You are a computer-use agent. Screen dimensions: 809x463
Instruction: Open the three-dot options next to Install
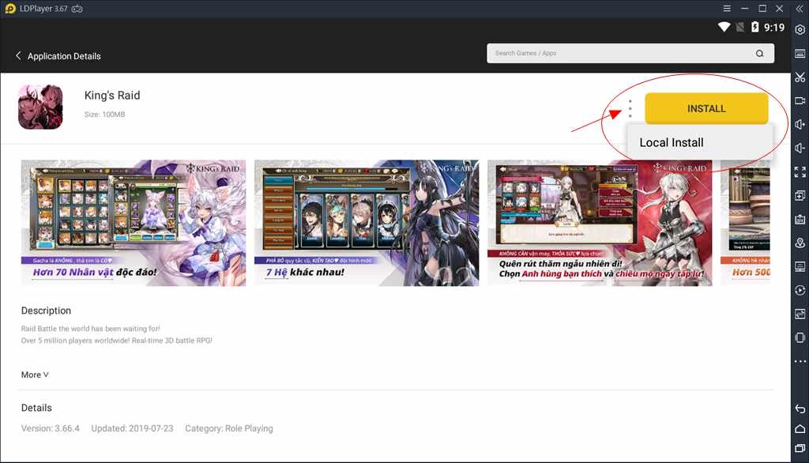point(630,108)
